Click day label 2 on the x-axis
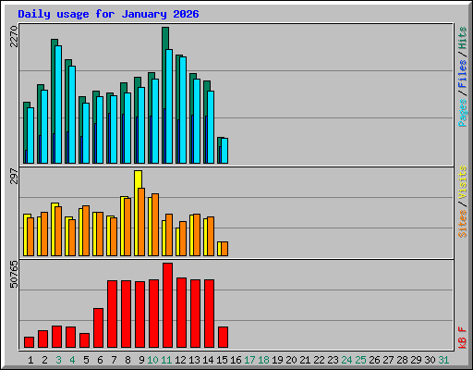The height and width of the screenshot is (370, 473). click(x=44, y=360)
